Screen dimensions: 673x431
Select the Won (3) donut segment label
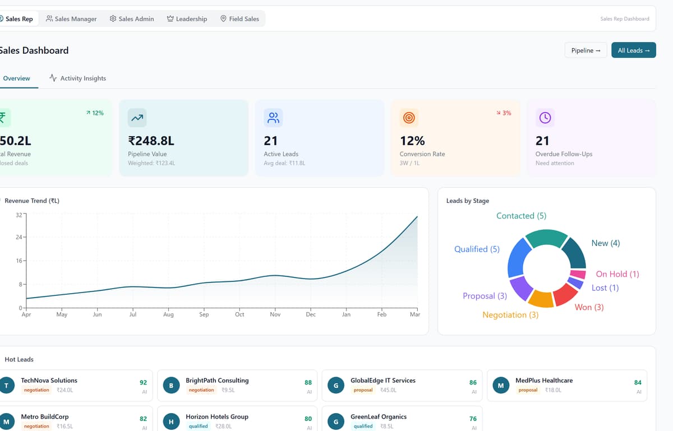[x=589, y=307]
